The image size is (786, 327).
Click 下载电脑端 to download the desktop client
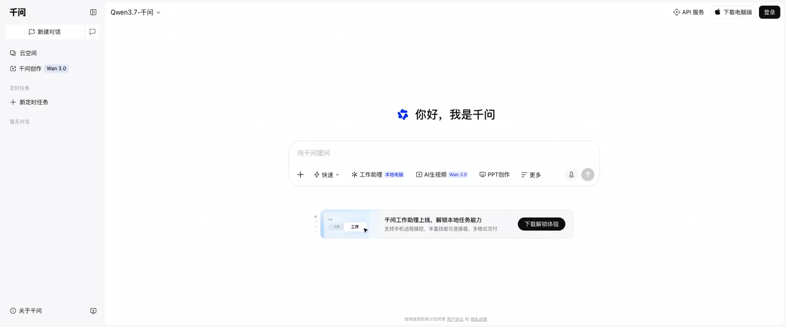coord(733,12)
